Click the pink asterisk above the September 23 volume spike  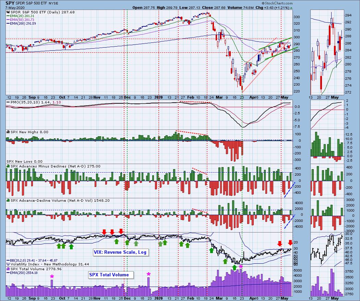pyautogui.click(x=52, y=277)
